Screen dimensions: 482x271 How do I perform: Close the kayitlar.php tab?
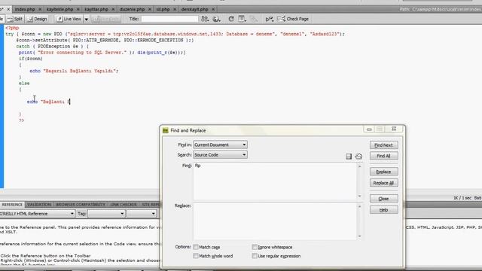tap(113, 9)
